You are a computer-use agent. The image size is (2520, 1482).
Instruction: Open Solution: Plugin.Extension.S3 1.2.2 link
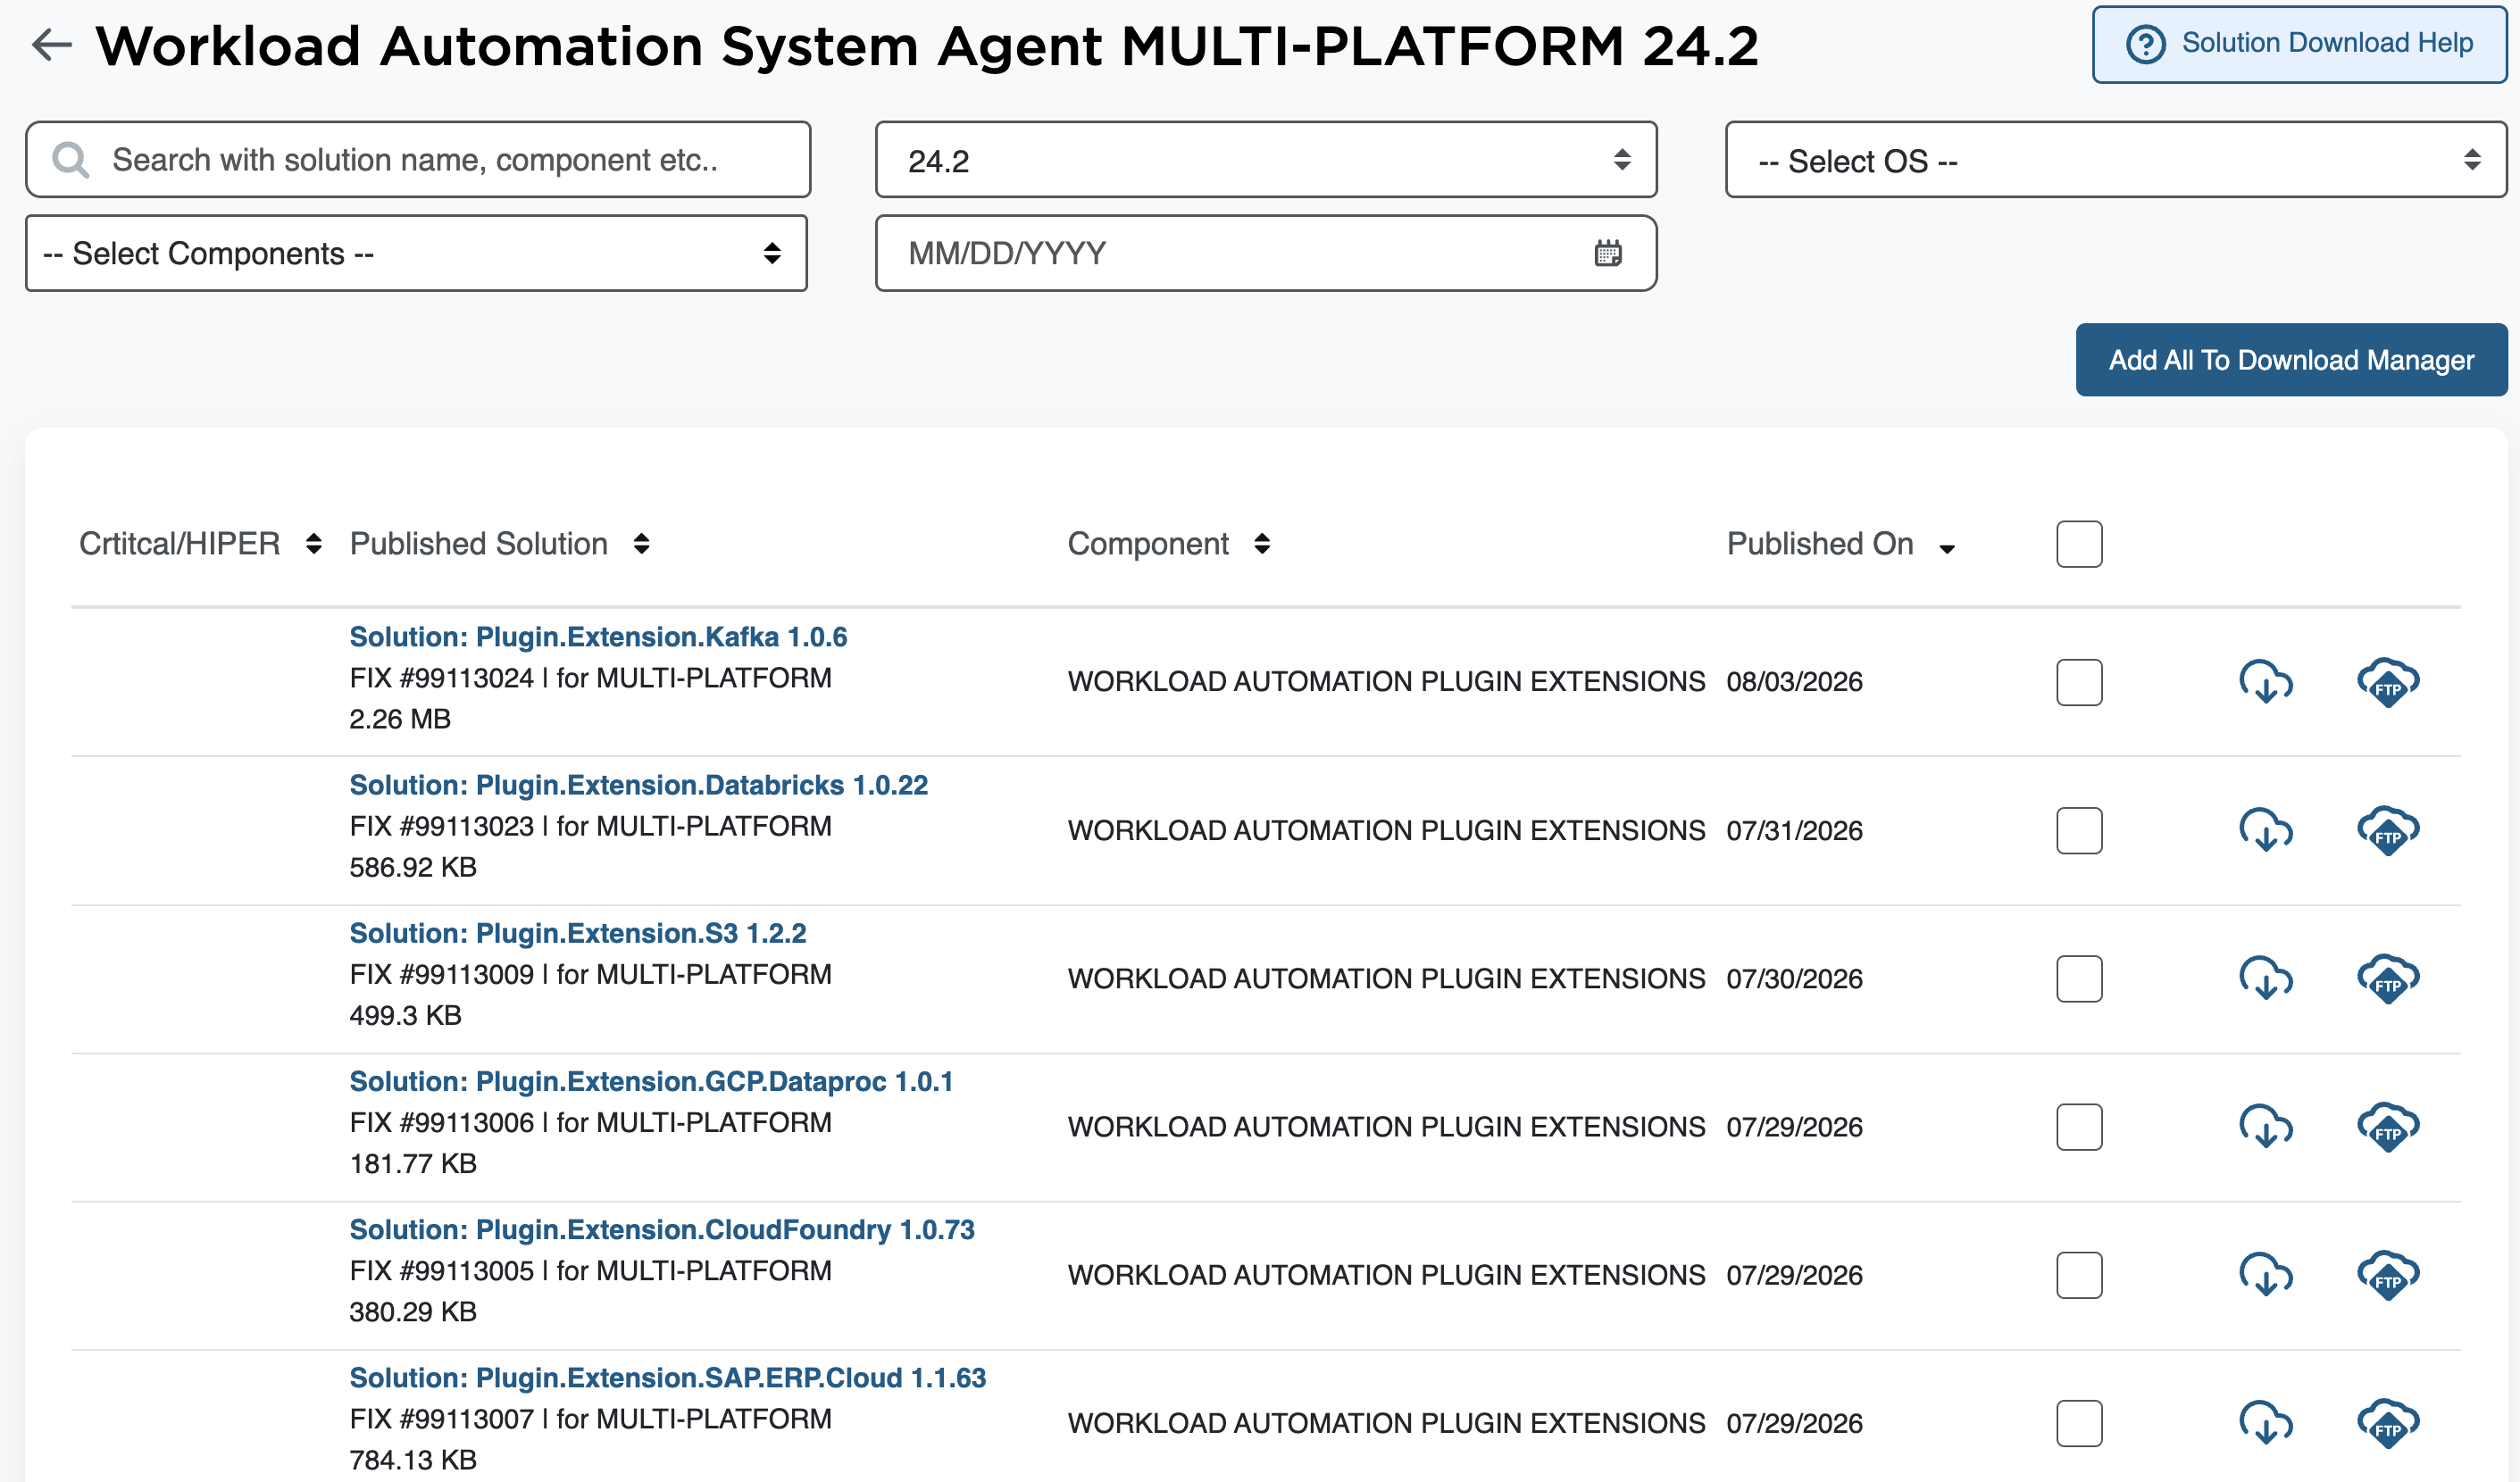(577, 933)
